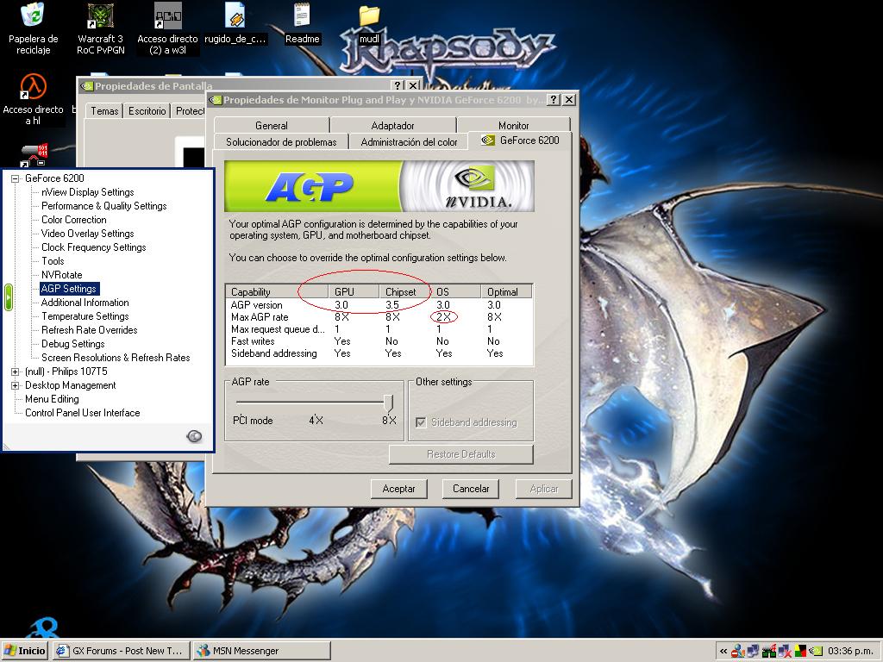Click the Optimal column header
The image size is (883, 662).
(505, 291)
